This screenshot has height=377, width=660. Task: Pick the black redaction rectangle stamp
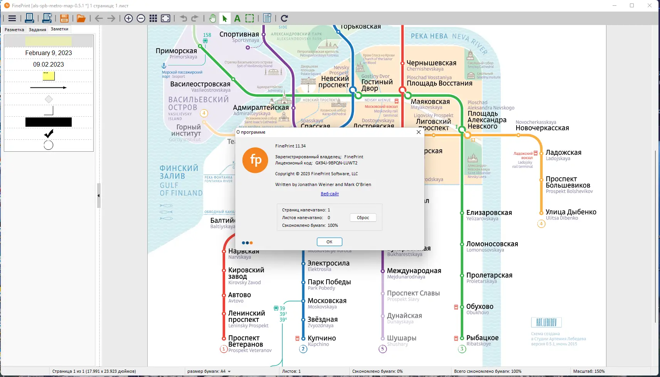coord(49,122)
